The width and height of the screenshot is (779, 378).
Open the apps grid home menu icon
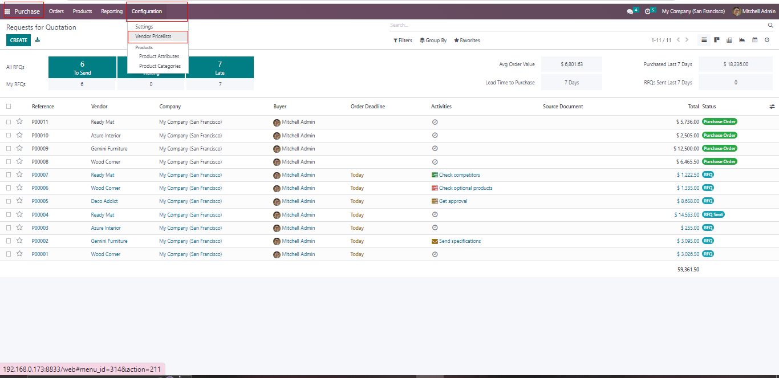(x=7, y=11)
